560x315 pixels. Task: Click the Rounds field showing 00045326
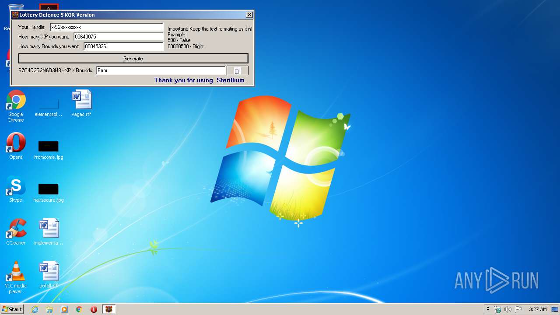point(123,46)
